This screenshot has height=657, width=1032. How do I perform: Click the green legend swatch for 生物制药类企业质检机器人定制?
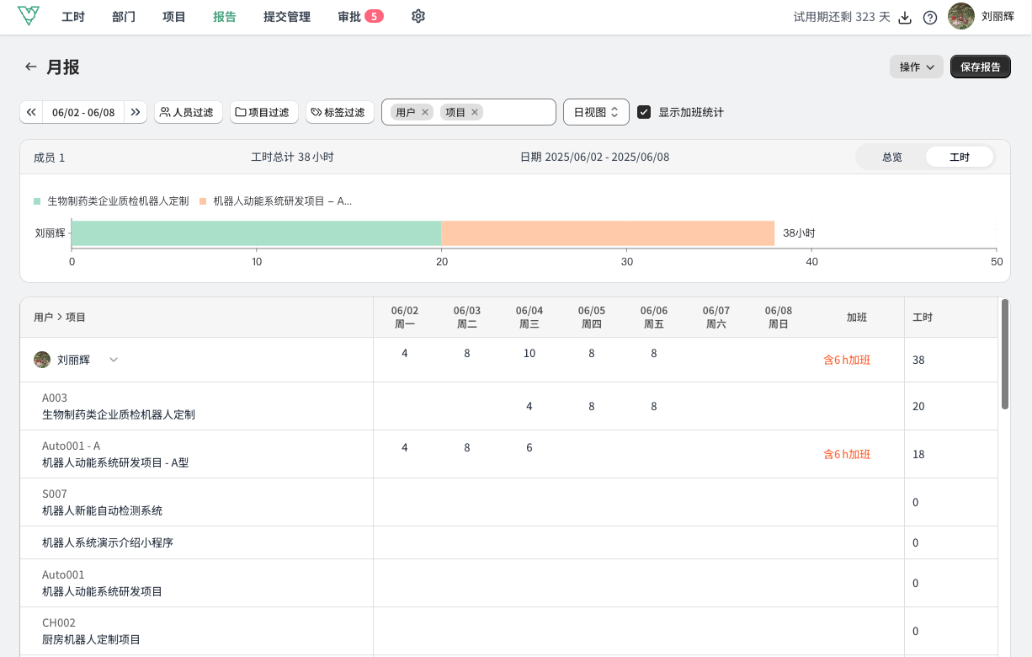tap(37, 201)
